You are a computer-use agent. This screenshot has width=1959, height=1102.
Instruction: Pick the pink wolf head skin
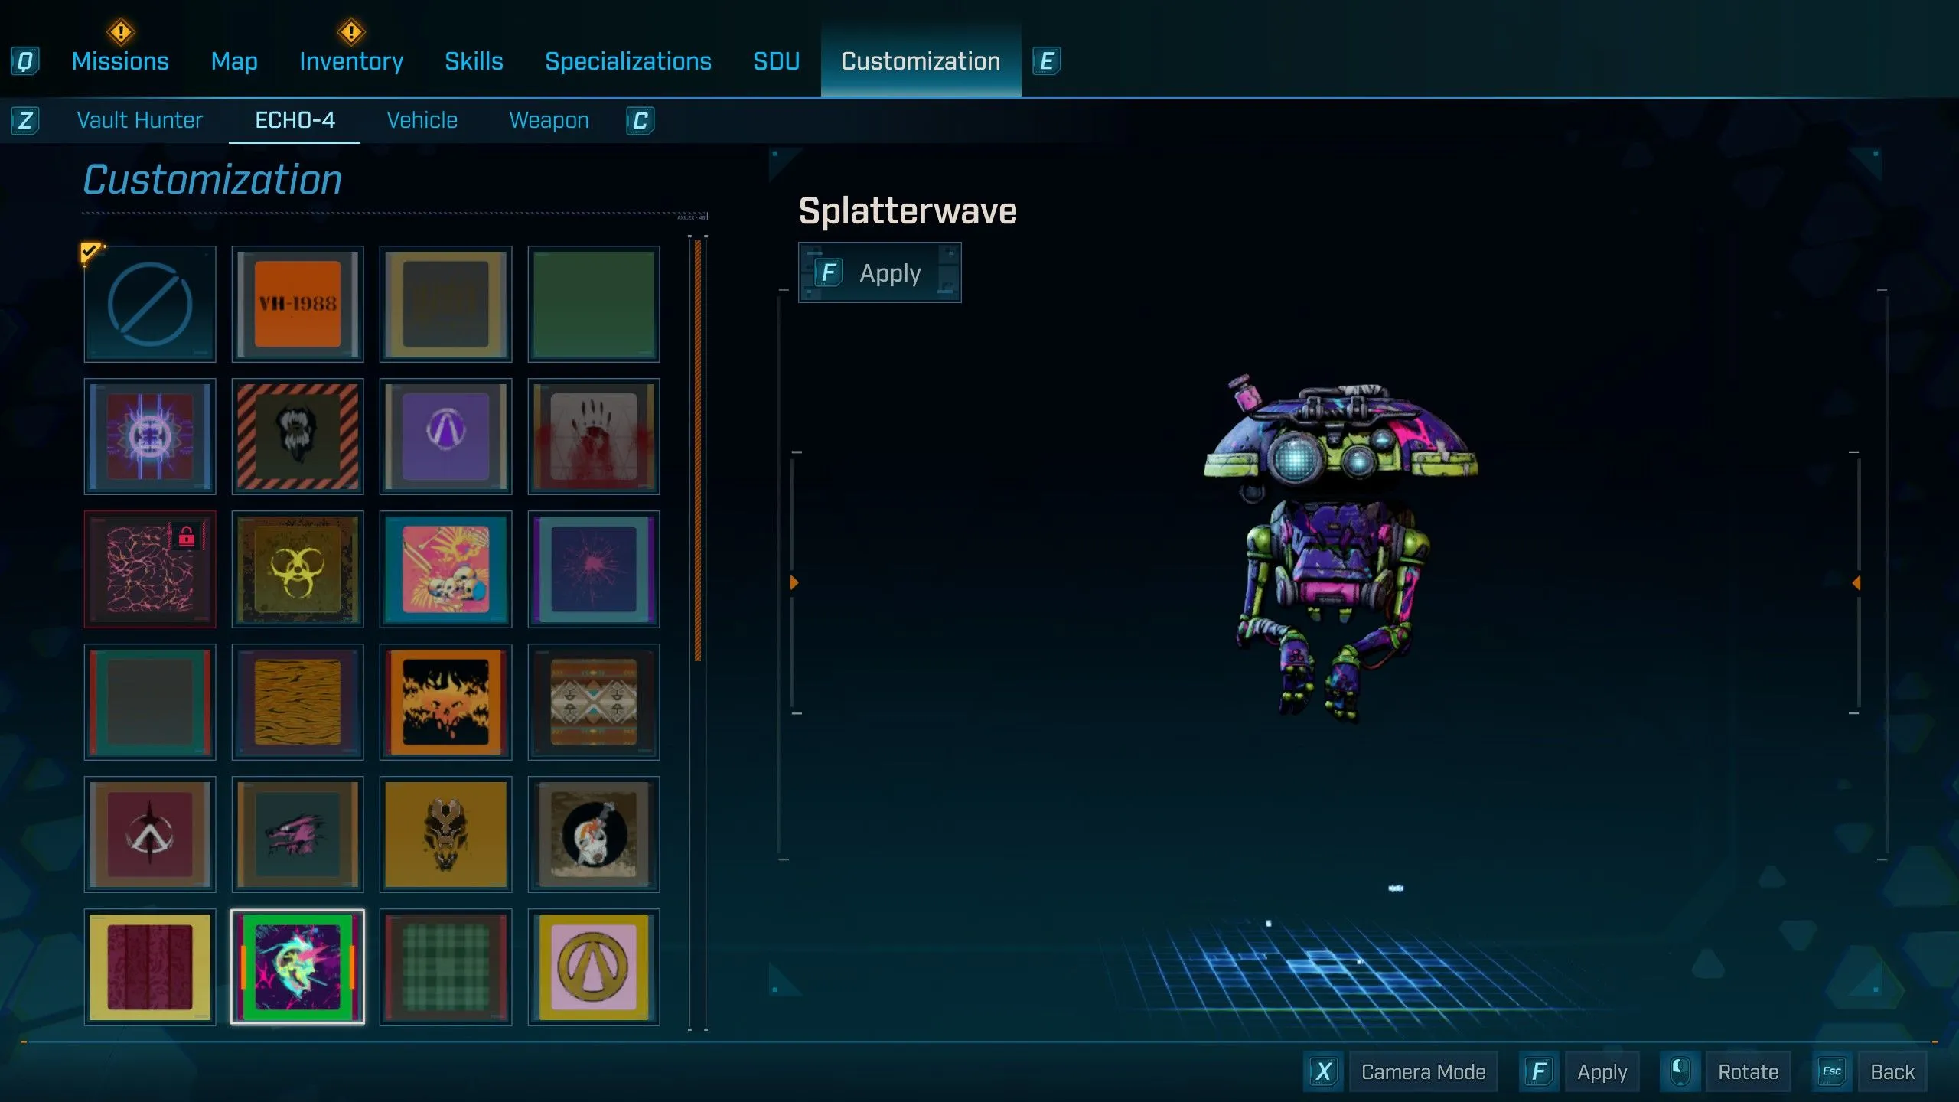tap(298, 834)
